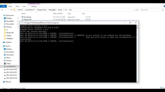Open Network in navigation pane

click(x=8, y=82)
